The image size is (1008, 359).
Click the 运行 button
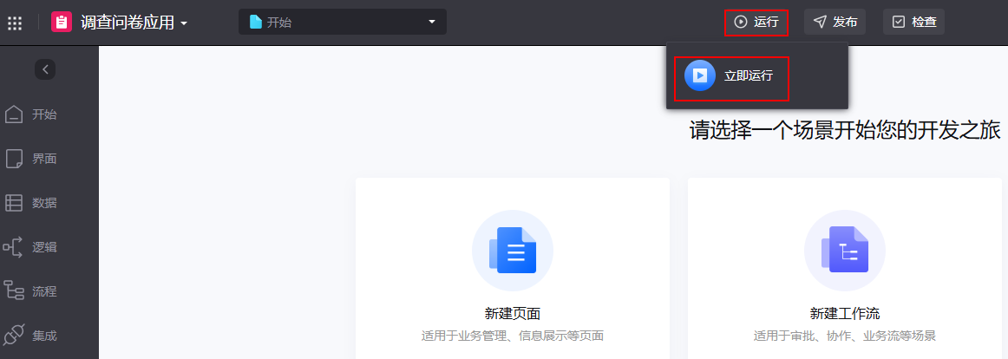coord(756,22)
